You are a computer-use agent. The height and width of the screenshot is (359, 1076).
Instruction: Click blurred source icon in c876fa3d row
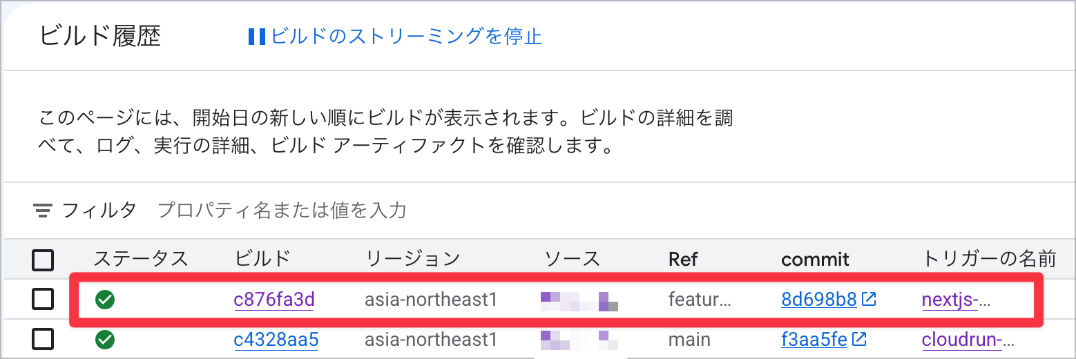579,301
